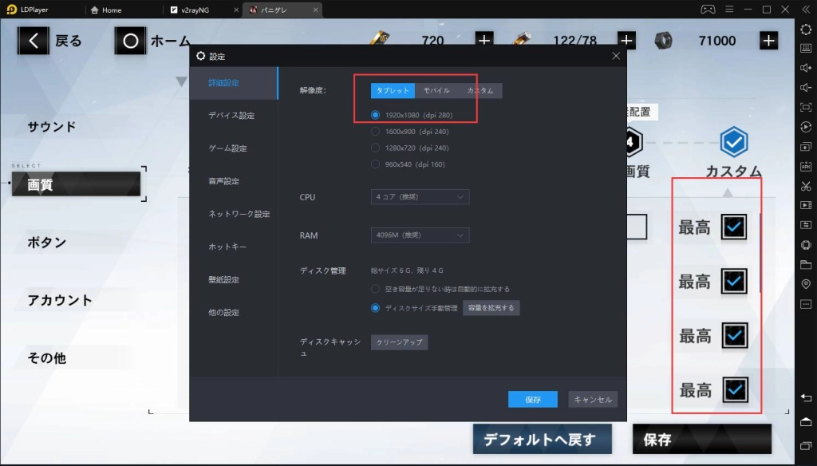
Task: Open 音声設定 settings section
Action: pos(234,181)
